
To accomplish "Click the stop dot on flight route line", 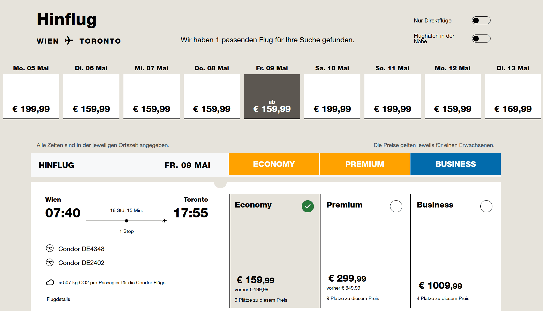I will click(126, 221).
